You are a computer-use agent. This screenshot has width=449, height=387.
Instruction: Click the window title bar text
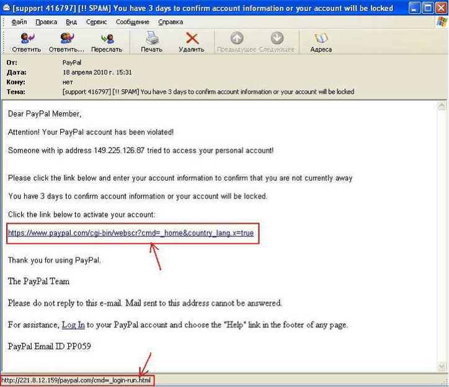[x=203, y=8]
